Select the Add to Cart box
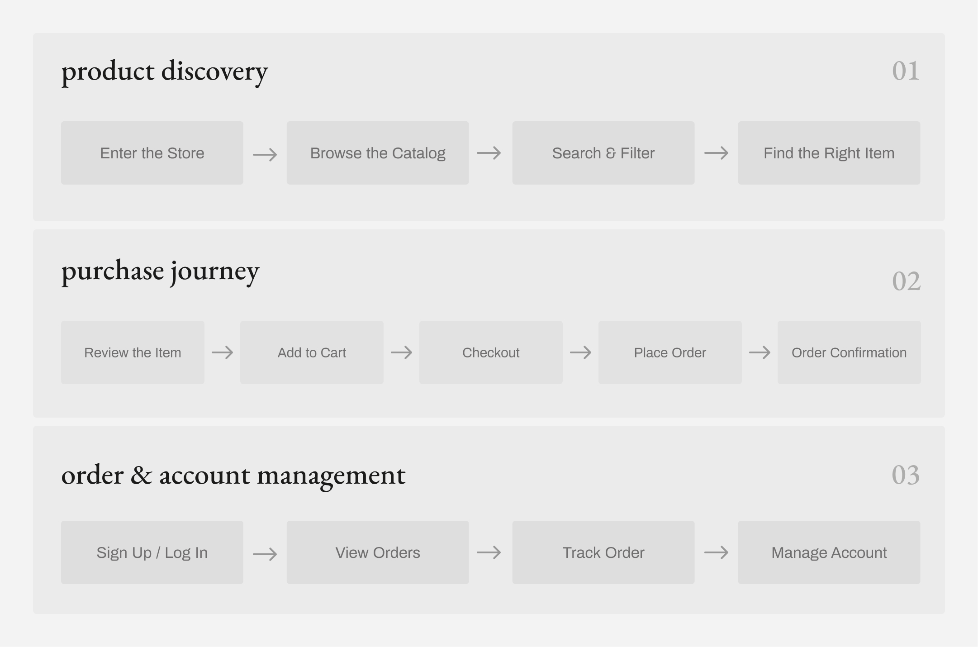Screen dimensions: 978x647 point(312,352)
